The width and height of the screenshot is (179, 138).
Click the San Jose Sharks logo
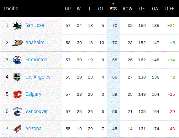[17, 26]
